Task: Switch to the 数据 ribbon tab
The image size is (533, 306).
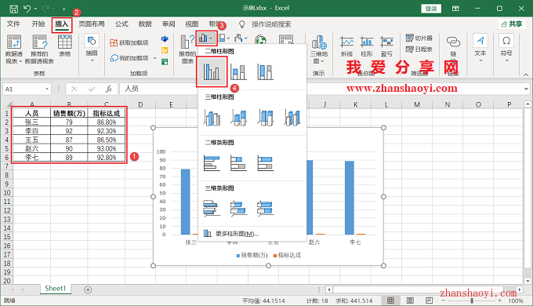Action: 145,24
